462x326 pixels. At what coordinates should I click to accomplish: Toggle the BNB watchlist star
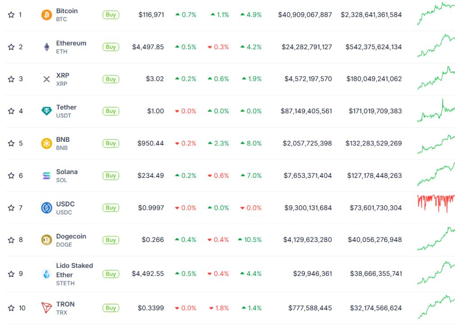pyautogui.click(x=11, y=143)
